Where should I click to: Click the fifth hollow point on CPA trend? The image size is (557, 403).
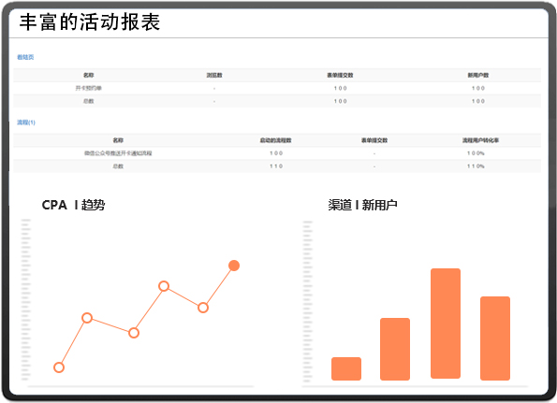(x=203, y=308)
